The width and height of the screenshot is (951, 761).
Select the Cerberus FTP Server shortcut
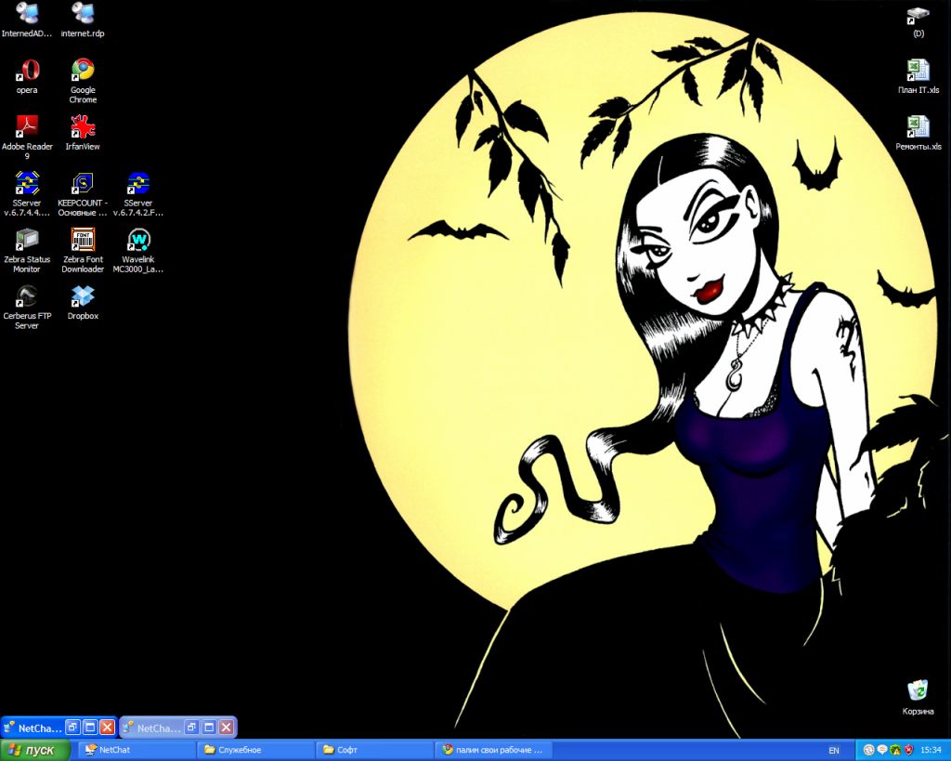(x=27, y=307)
